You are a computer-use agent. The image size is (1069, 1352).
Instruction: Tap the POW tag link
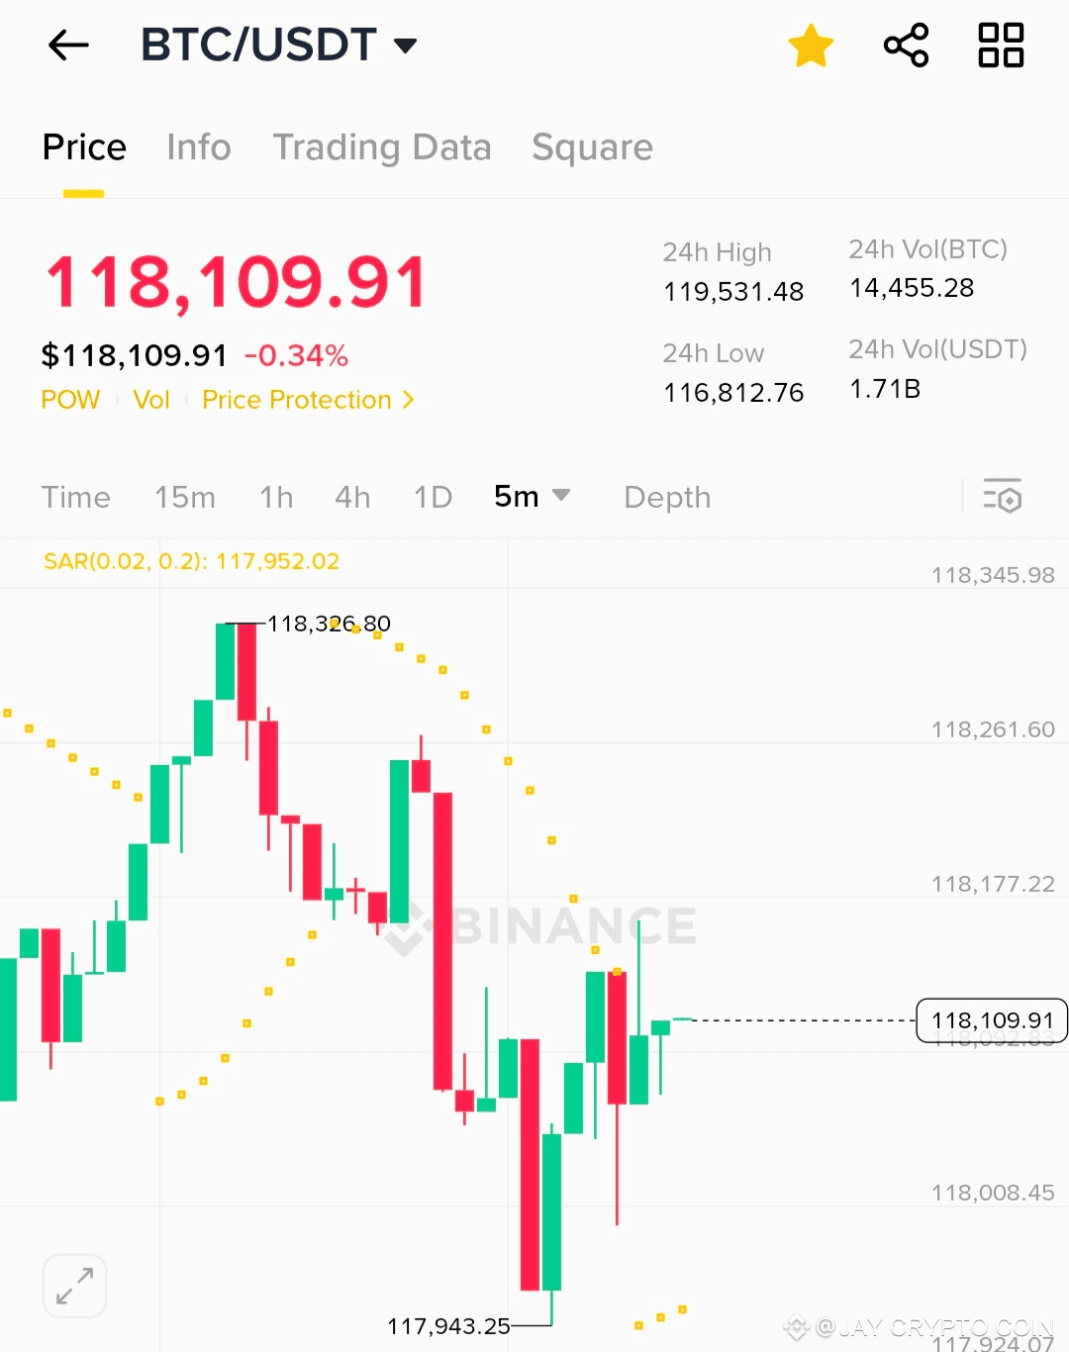(70, 400)
